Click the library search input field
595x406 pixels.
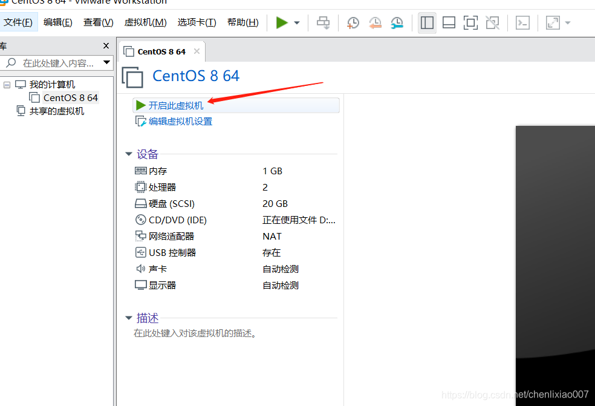(57, 63)
